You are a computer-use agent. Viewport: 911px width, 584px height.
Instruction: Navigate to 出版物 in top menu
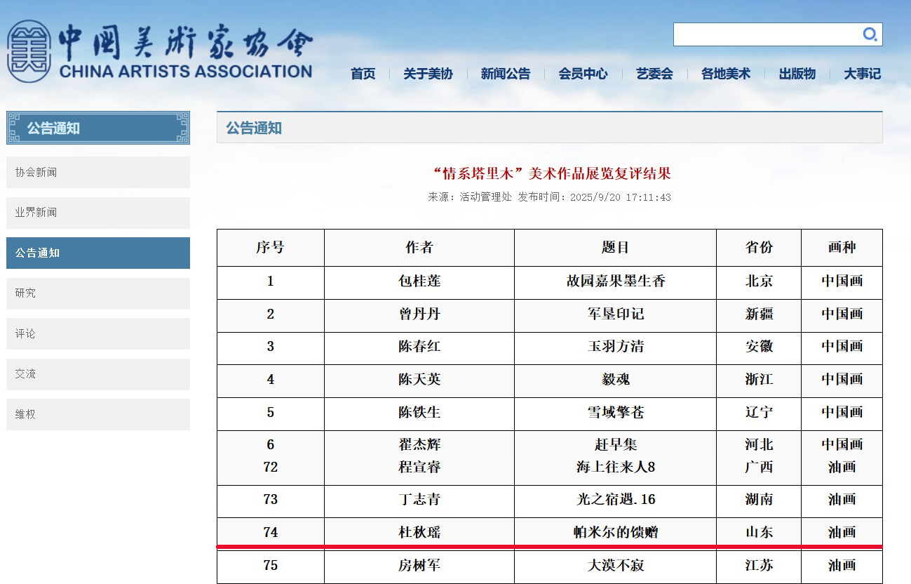[x=797, y=74]
